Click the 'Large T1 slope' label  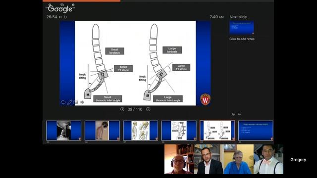pos(181,67)
